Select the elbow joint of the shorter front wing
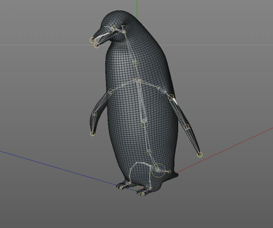Viewport: 273px width, 228px height. point(94,114)
